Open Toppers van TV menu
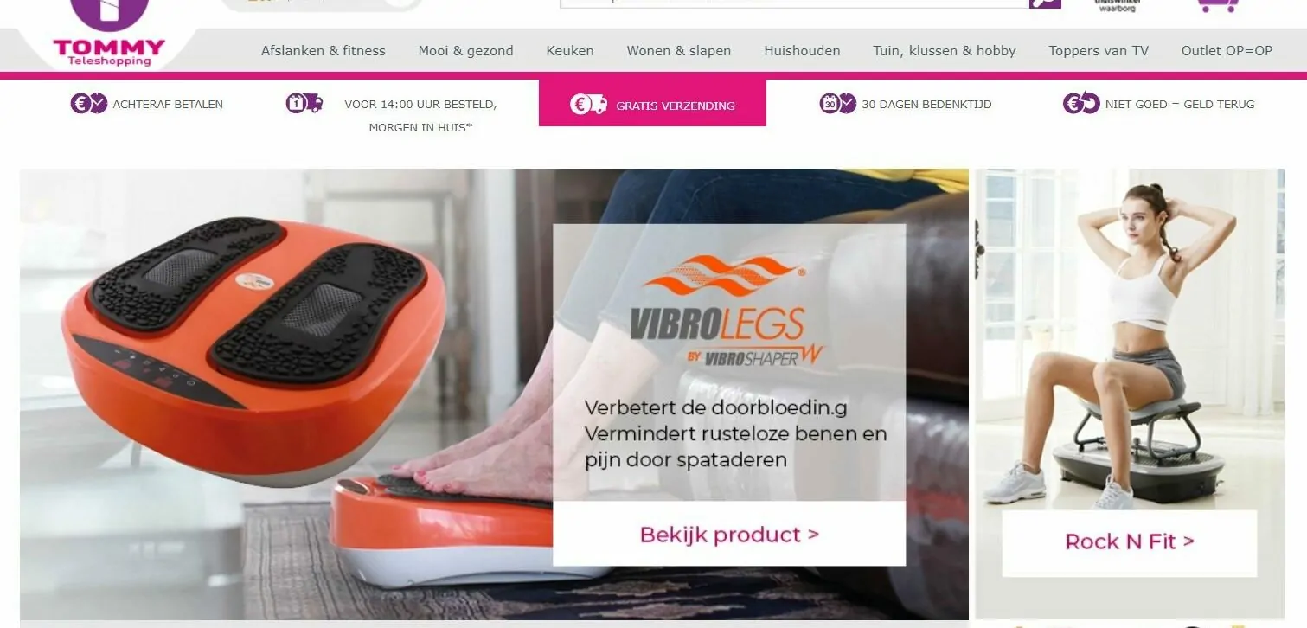Image resolution: width=1307 pixels, height=628 pixels. click(x=1099, y=51)
